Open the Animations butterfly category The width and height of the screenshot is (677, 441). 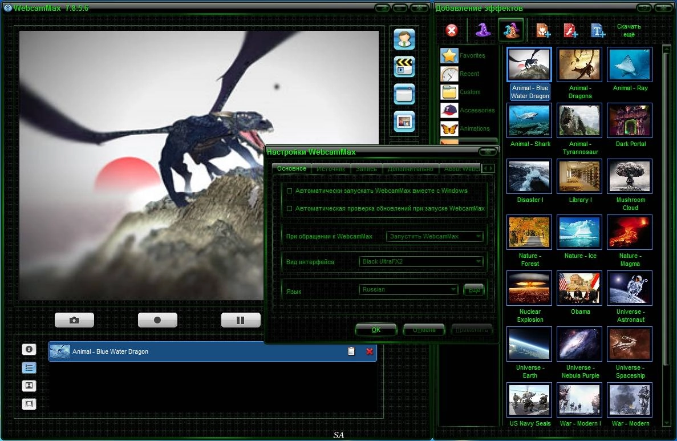[468, 128]
